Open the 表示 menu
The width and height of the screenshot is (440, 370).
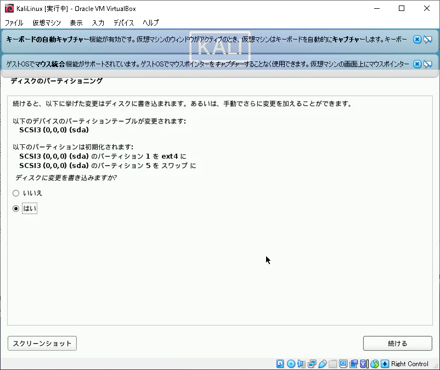point(76,23)
